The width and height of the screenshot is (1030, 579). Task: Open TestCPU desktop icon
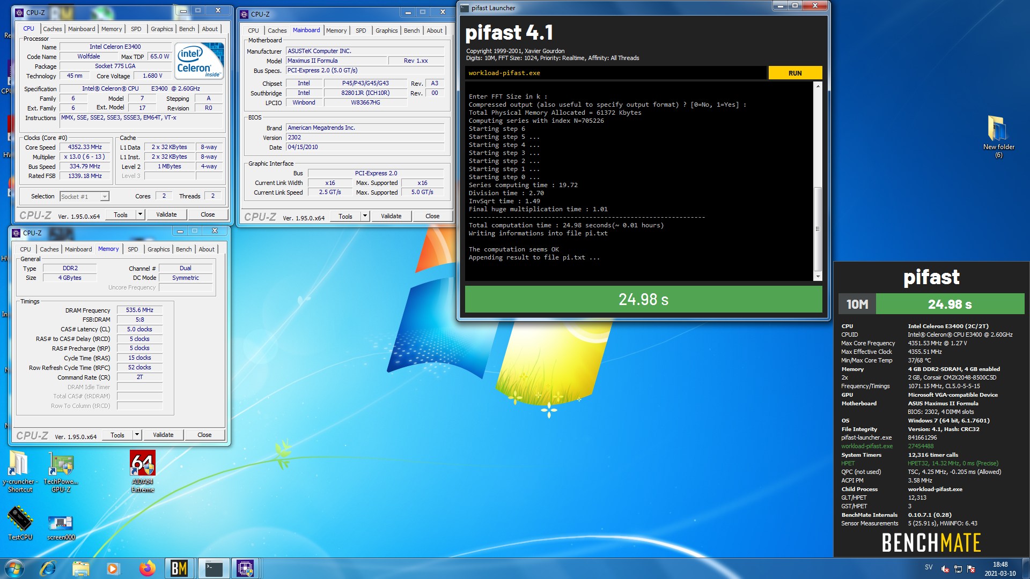[20, 523]
